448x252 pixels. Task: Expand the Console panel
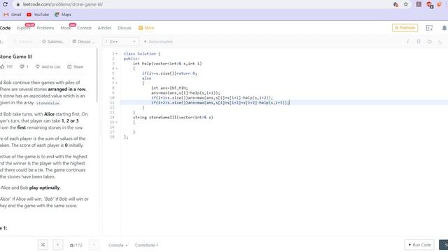coord(118,245)
